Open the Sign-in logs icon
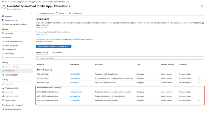The width and height of the screenshot is (206, 116). tap(3, 84)
